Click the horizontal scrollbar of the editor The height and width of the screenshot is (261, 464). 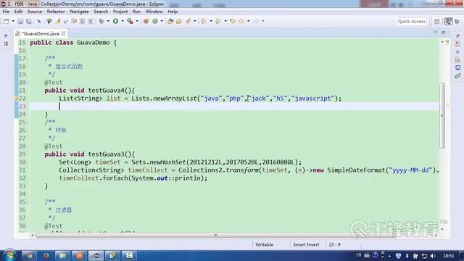(x=215, y=235)
